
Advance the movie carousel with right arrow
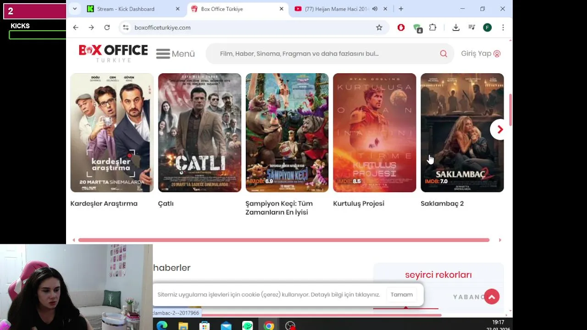point(500,130)
